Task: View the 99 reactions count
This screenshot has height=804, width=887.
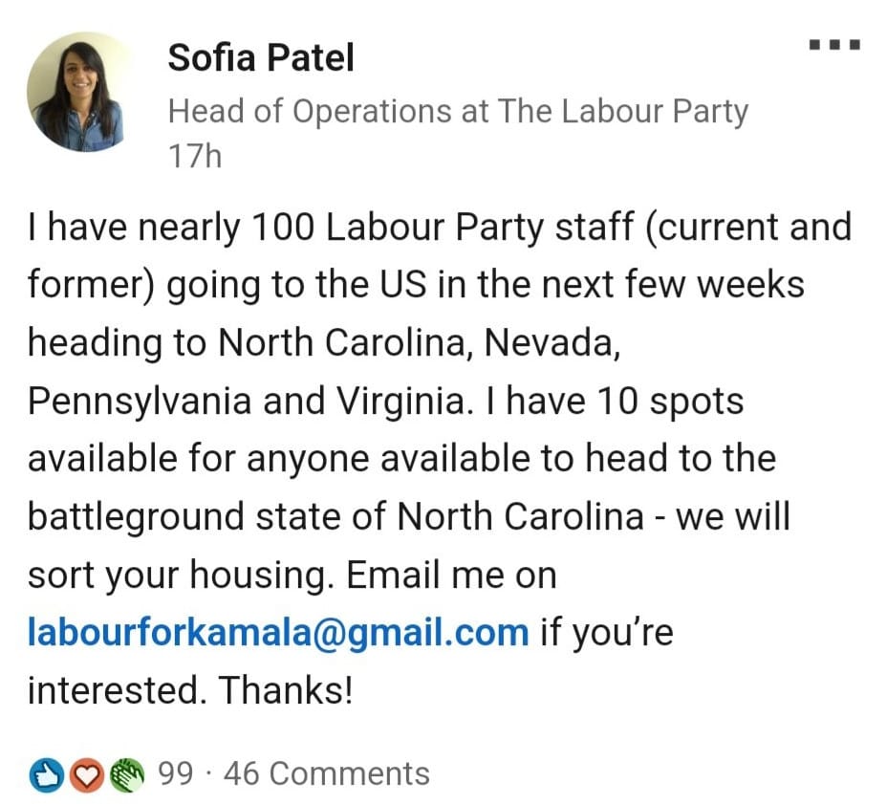Action: tap(175, 773)
